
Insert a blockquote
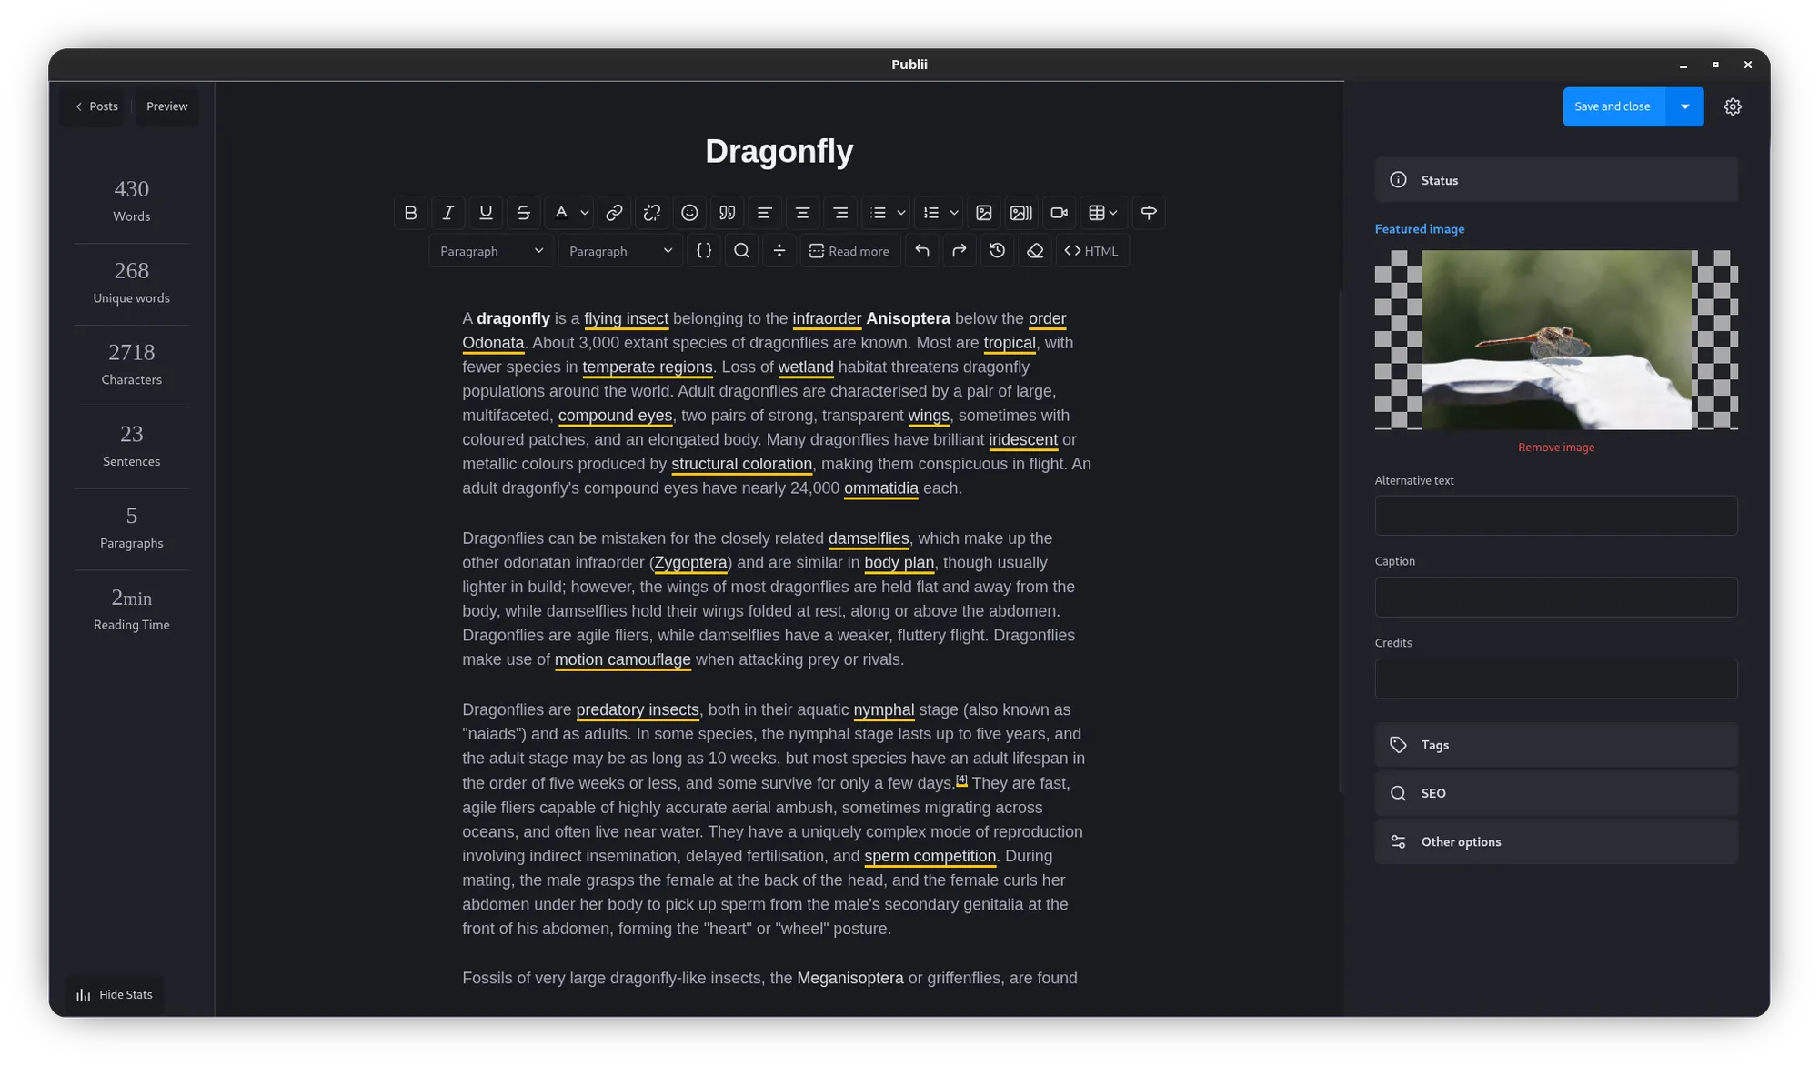[728, 213]
